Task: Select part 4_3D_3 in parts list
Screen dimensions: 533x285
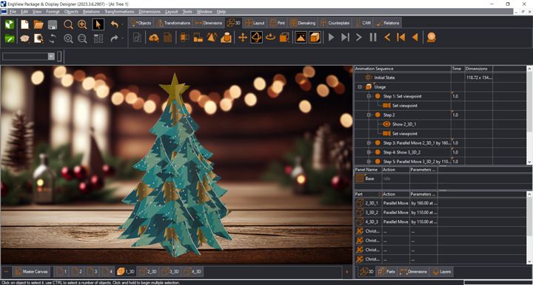Action: pyautogui.click(x=371, y=222)
